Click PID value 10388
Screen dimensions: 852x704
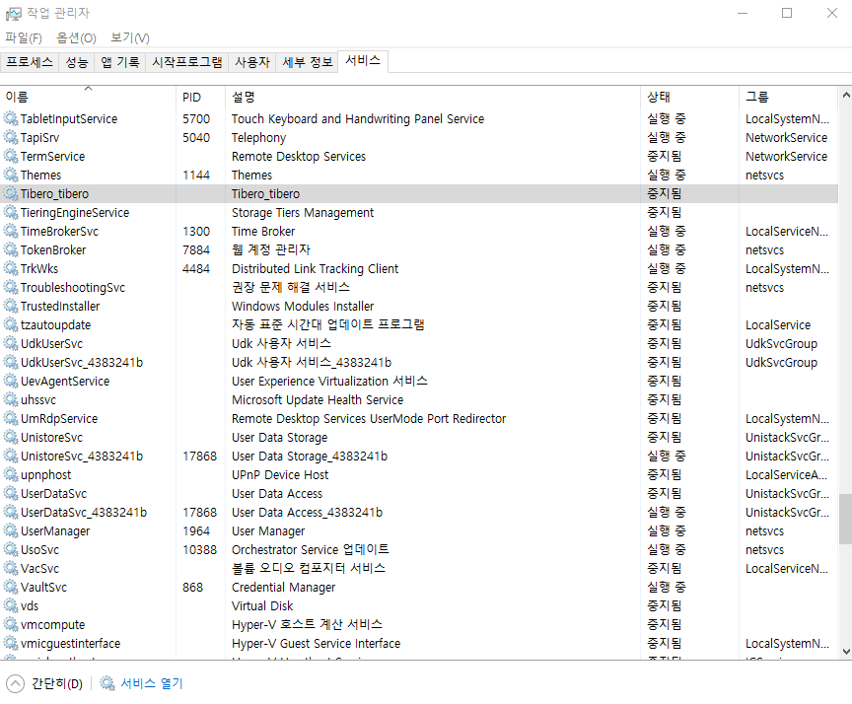pos(199,550)
